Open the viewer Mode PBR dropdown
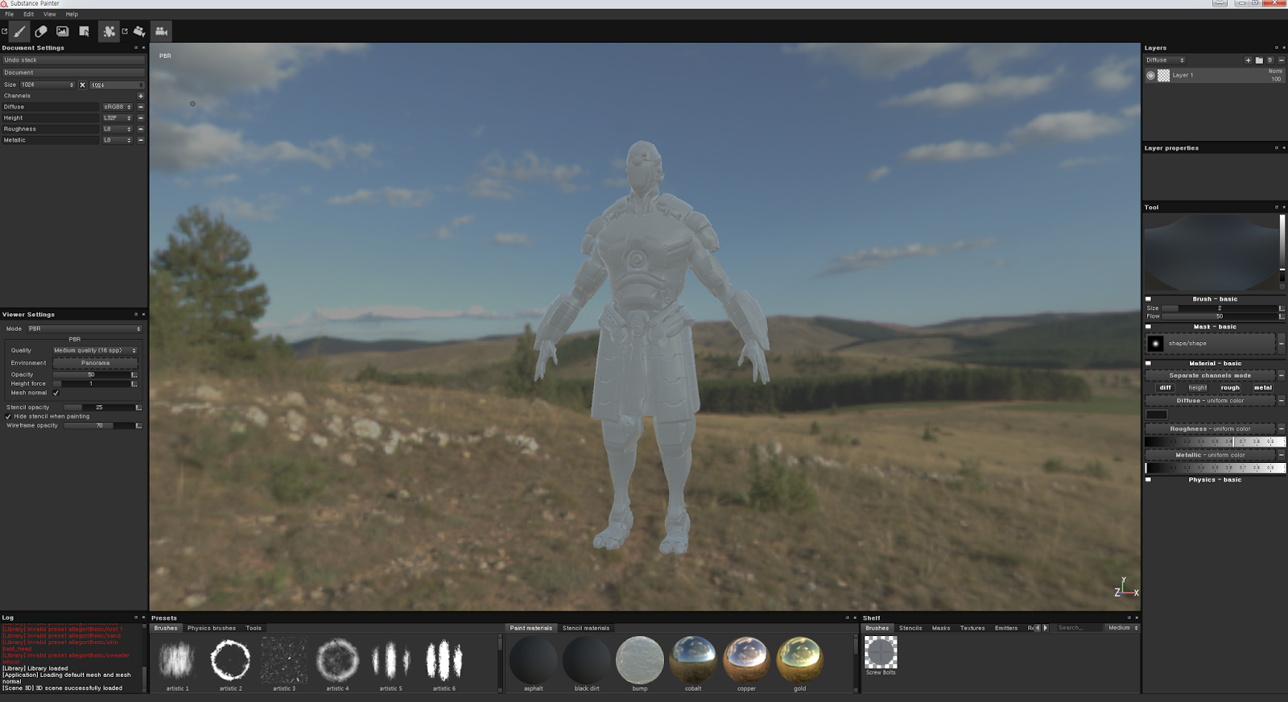1288x702 pixels. coord(85,328)
